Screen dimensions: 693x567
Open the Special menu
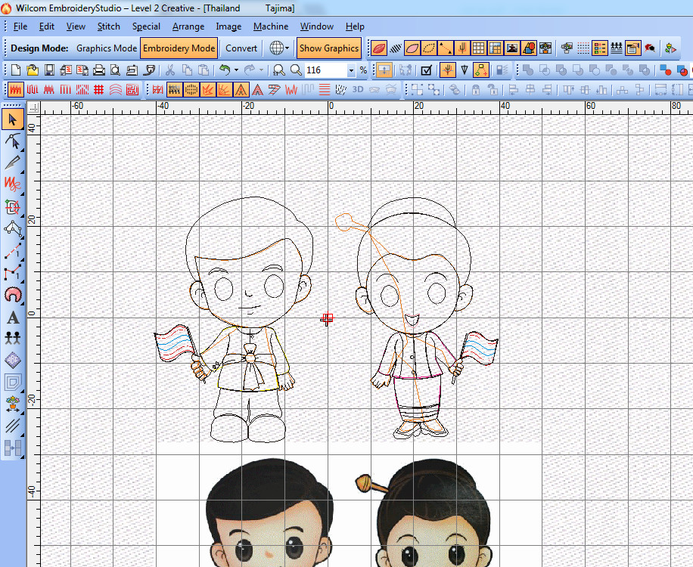146,26
